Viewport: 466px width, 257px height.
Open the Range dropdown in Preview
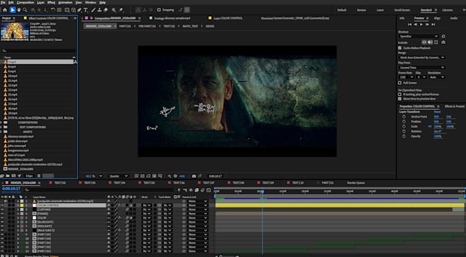pos(421,57)
